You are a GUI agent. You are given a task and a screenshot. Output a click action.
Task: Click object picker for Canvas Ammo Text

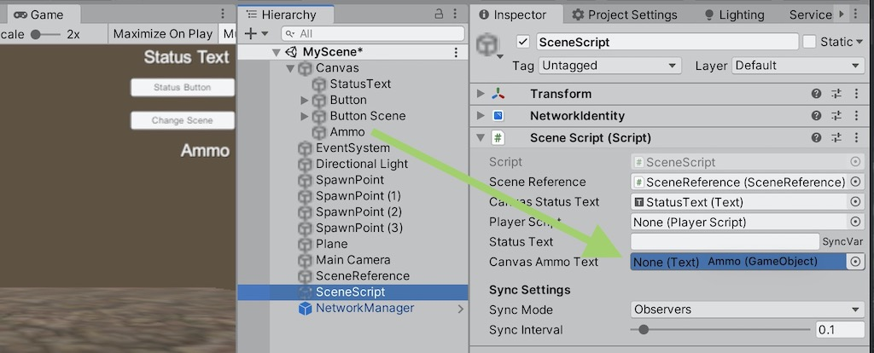click(x=855, y=262)
